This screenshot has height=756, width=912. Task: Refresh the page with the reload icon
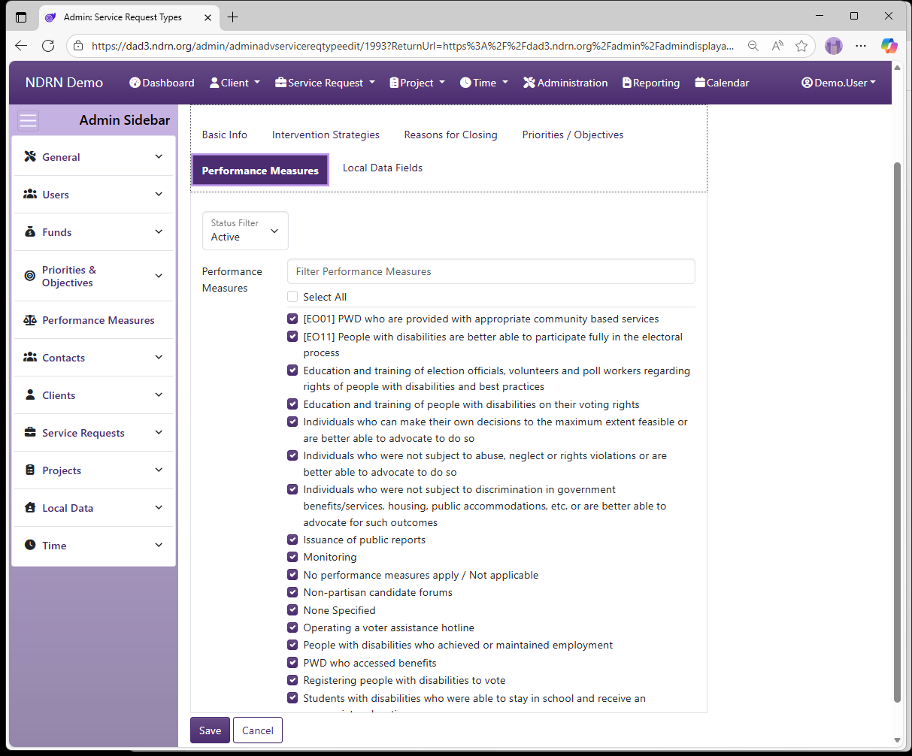pos(48,46)
